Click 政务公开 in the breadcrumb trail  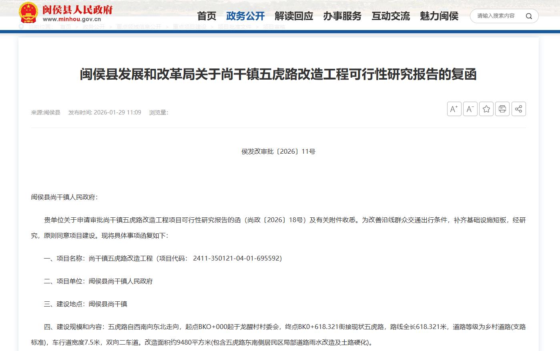tap(94, 27)
